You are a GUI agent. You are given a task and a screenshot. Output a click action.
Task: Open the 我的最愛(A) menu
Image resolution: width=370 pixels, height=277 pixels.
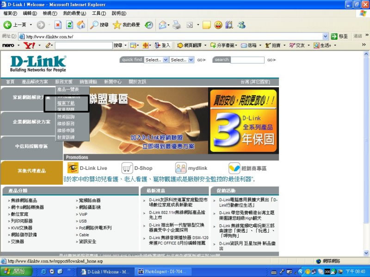point(74,13)
